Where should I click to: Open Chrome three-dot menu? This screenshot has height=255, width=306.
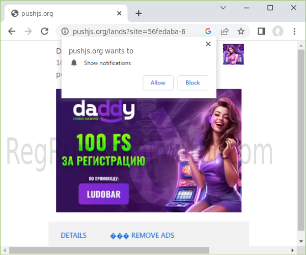[x=294, y=32]
